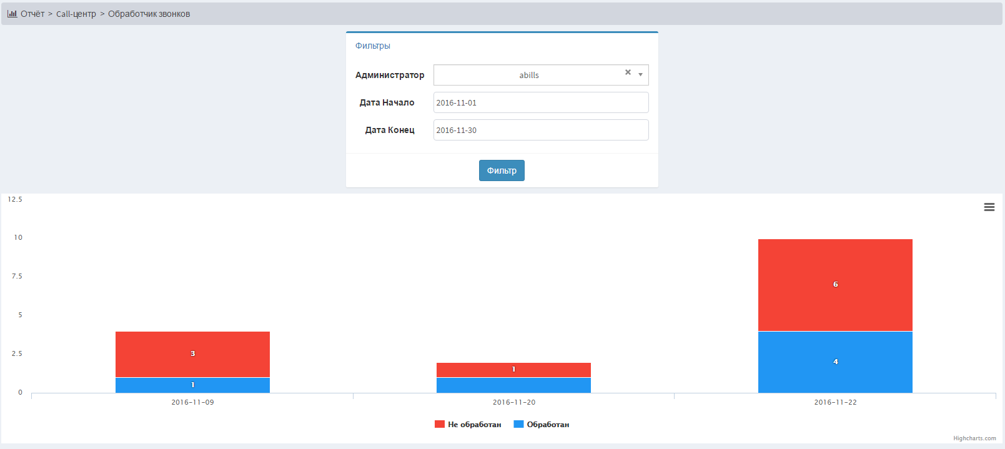
Task: Expand the Администратор dropdown arrow
Action: (640, 75)
